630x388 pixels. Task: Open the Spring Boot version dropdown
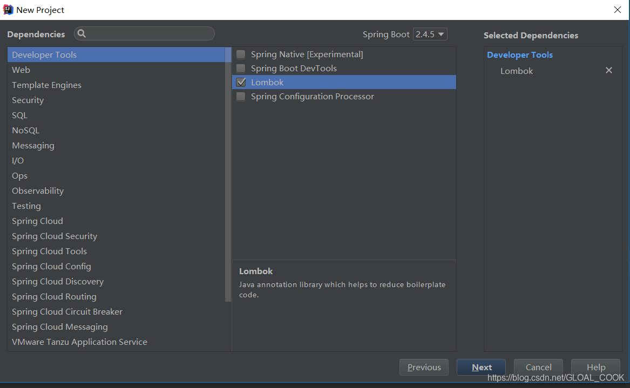pos(430,34)
